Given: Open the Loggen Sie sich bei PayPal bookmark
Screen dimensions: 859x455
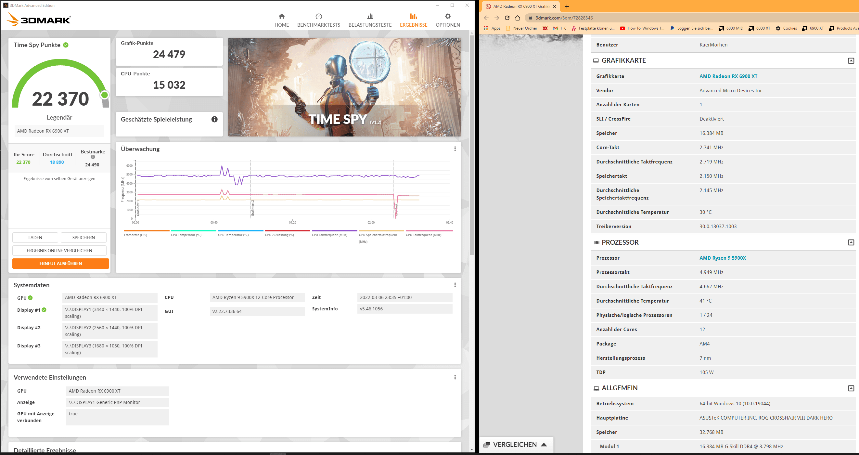Looking at the screenshot, I should point(692,28).
